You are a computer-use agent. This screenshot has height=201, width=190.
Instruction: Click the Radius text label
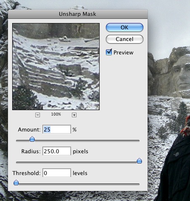click(x=31, y=151)
